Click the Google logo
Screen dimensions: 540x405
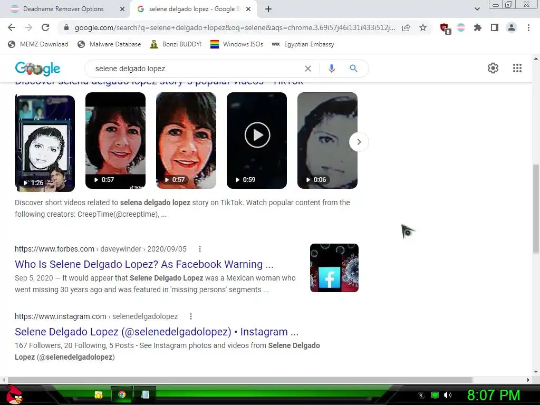(37, 69)
